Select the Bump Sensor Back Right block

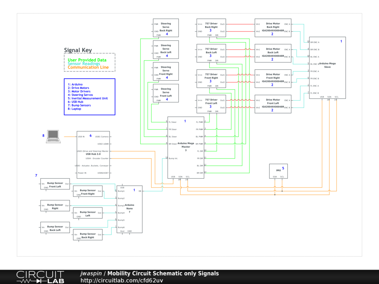88,235
